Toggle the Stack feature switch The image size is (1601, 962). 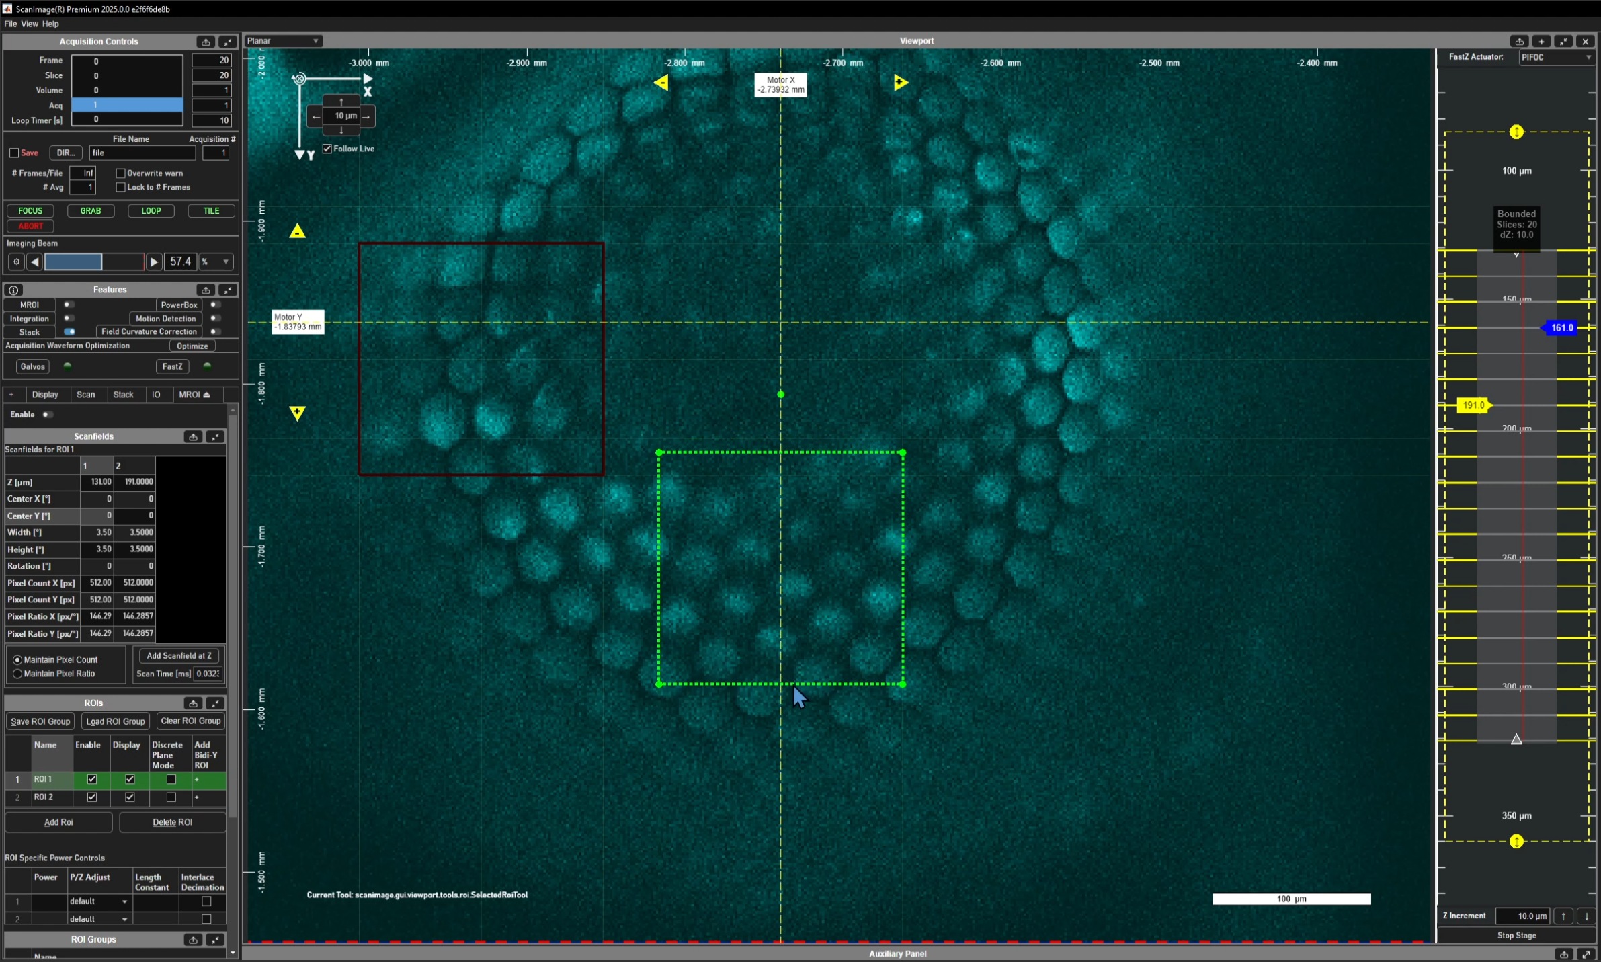click(69, 332)
